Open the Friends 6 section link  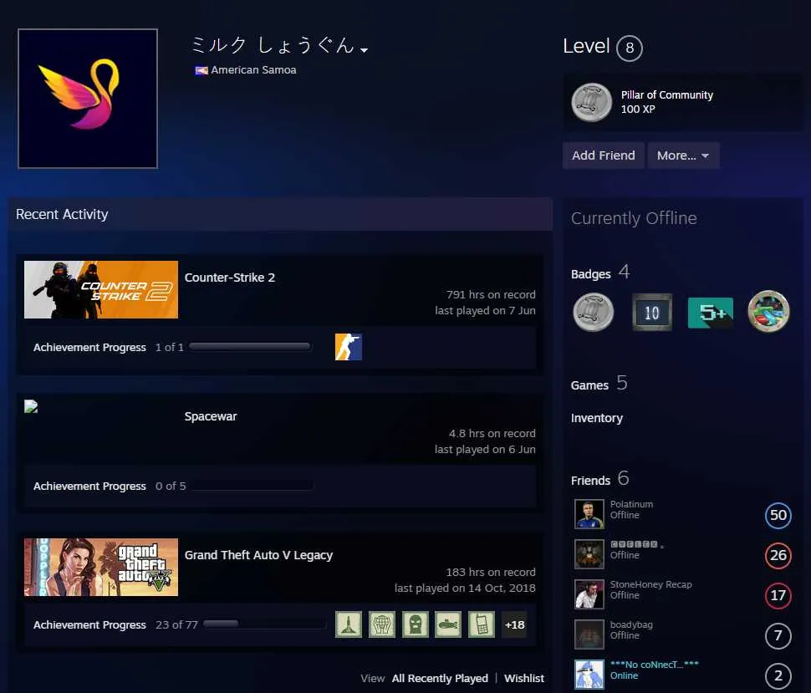[600, 479]
